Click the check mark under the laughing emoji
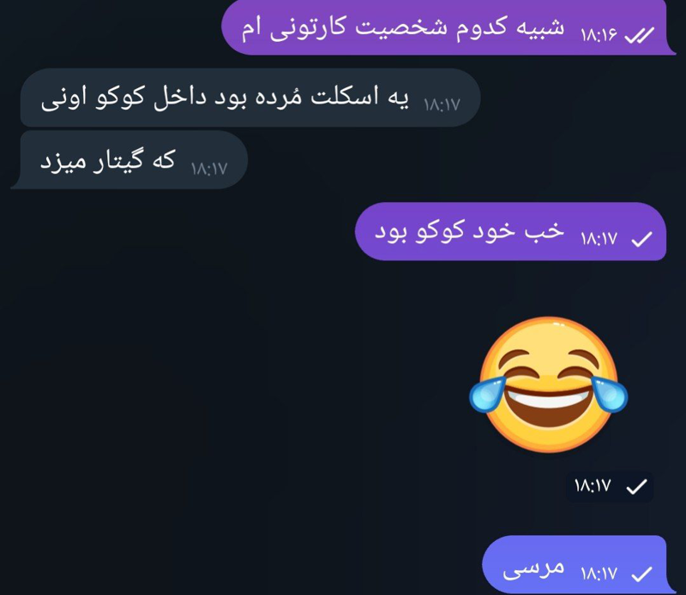The width and height of the screenshot is (686, 595). coord(636,486)
